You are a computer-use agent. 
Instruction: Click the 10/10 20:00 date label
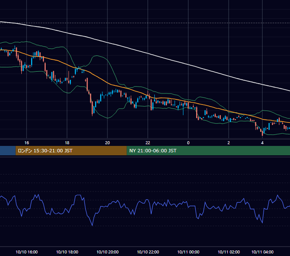(107, 252)
